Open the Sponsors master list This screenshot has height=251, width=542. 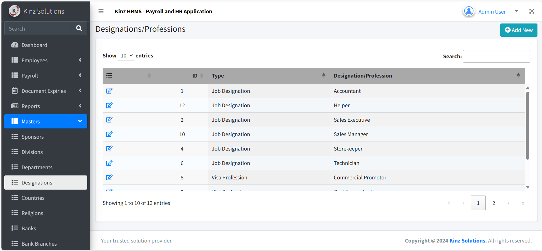[46, 137]
